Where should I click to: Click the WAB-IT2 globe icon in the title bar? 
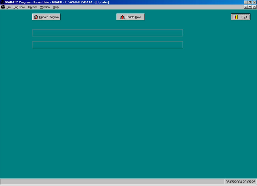(3, 2)
